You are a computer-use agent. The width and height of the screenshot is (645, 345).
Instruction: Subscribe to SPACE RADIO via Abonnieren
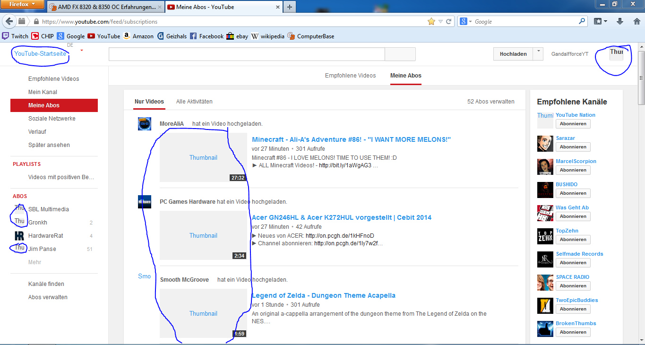pyautogui.click(x=573, y=286)
